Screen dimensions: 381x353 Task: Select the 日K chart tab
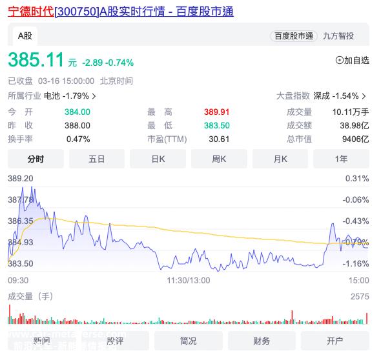[x=158, y=159]
